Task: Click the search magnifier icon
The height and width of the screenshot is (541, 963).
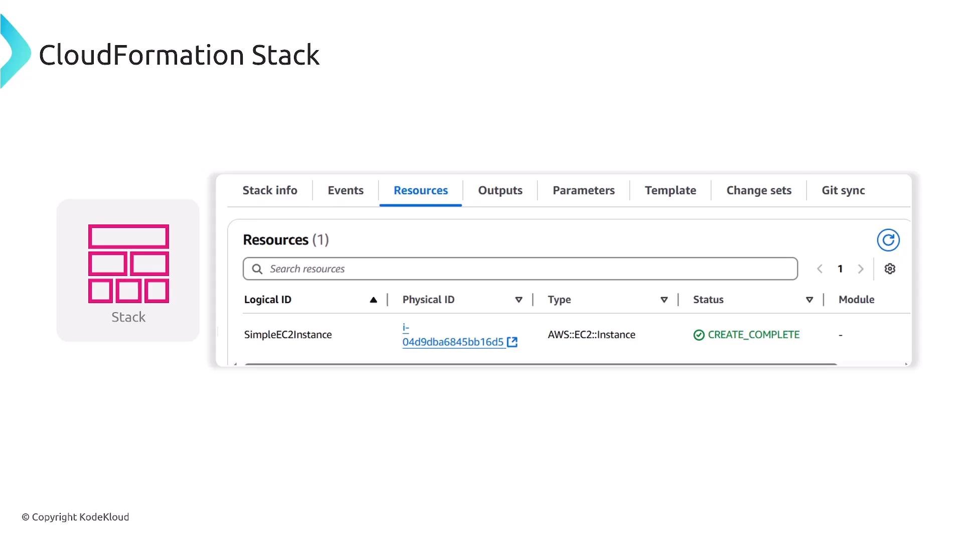Action: pyautogui.click(x=257, y=269)
